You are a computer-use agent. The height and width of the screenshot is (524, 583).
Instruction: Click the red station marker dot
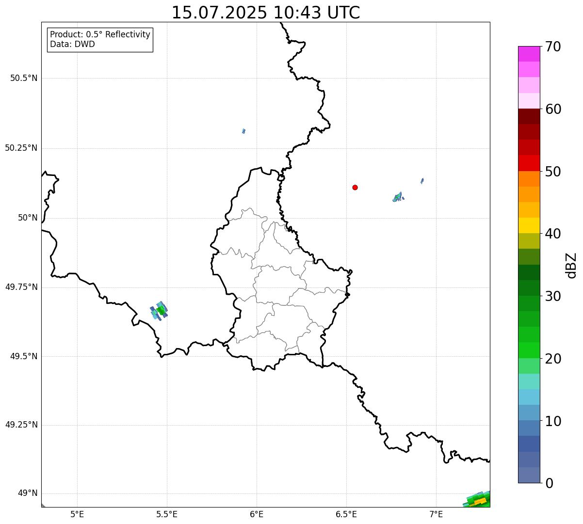(x=355, y=187)
